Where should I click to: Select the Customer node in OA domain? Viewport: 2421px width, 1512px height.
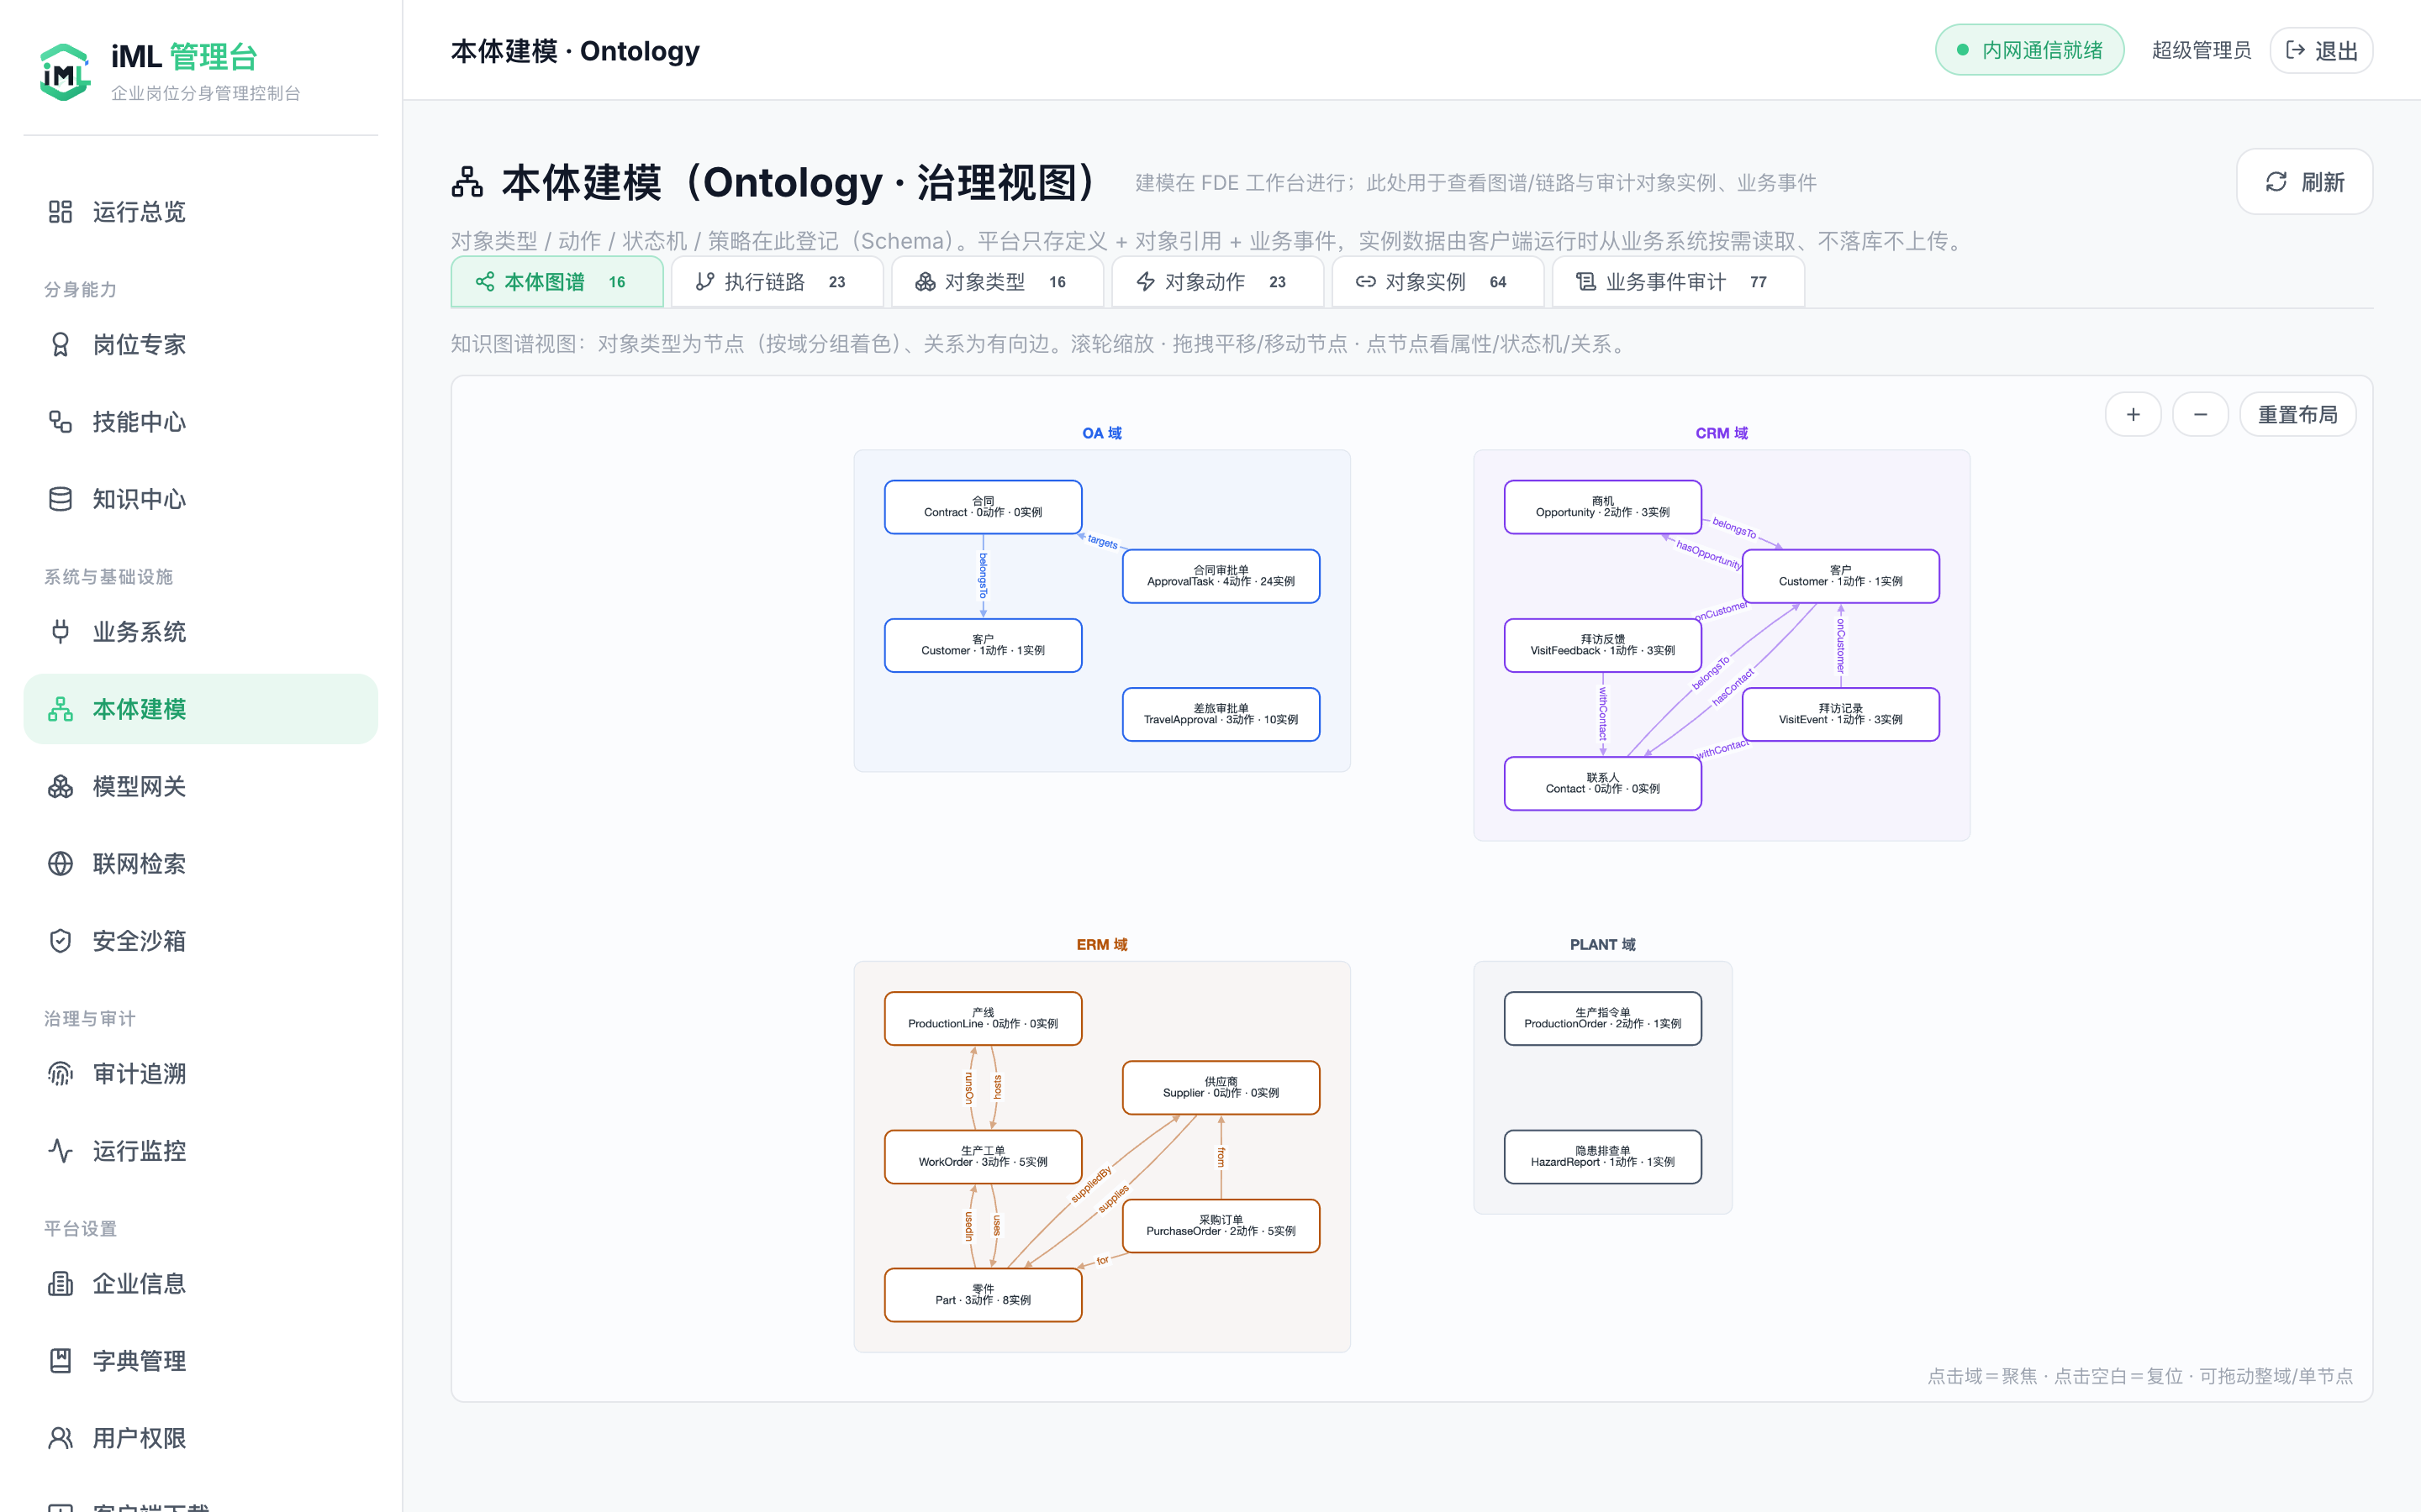[x=983, y=645]
